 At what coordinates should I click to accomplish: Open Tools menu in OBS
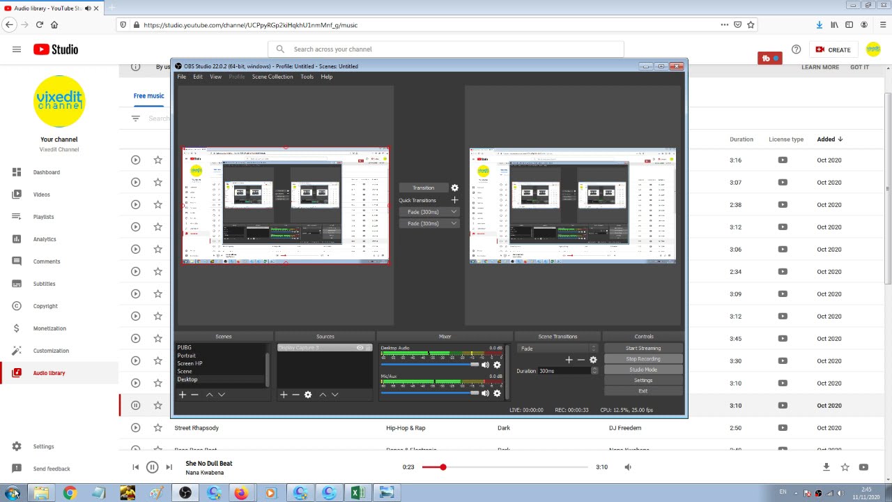pos(307,77)
